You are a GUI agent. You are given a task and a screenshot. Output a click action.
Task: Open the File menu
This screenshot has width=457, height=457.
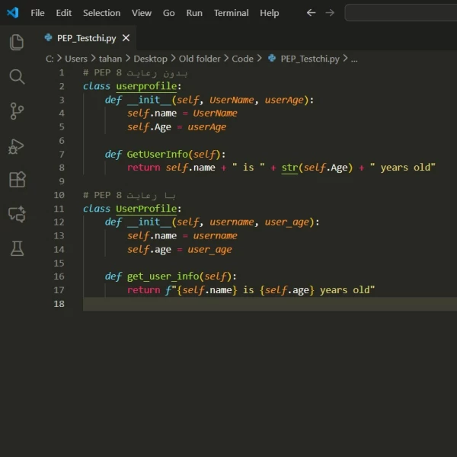click(37, 13)
